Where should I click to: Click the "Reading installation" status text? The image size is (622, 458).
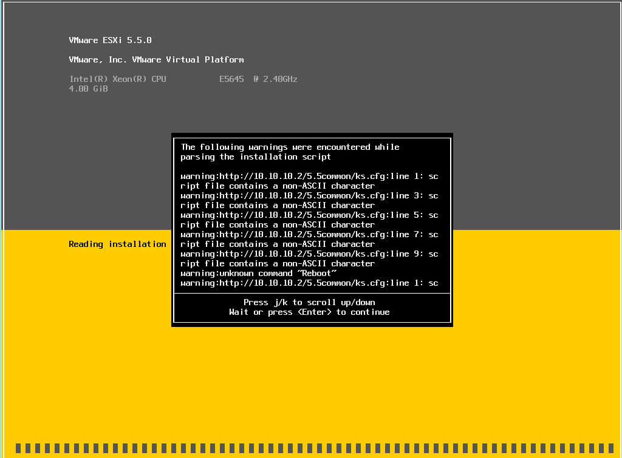click(x=117, y=244)
